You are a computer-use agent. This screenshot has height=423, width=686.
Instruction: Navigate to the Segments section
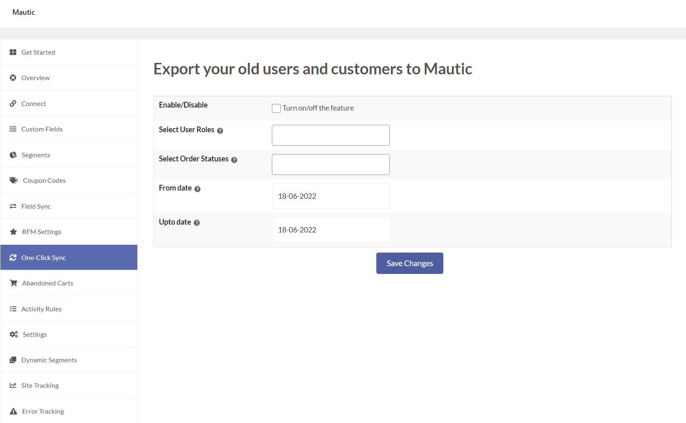tap(69, 155)
